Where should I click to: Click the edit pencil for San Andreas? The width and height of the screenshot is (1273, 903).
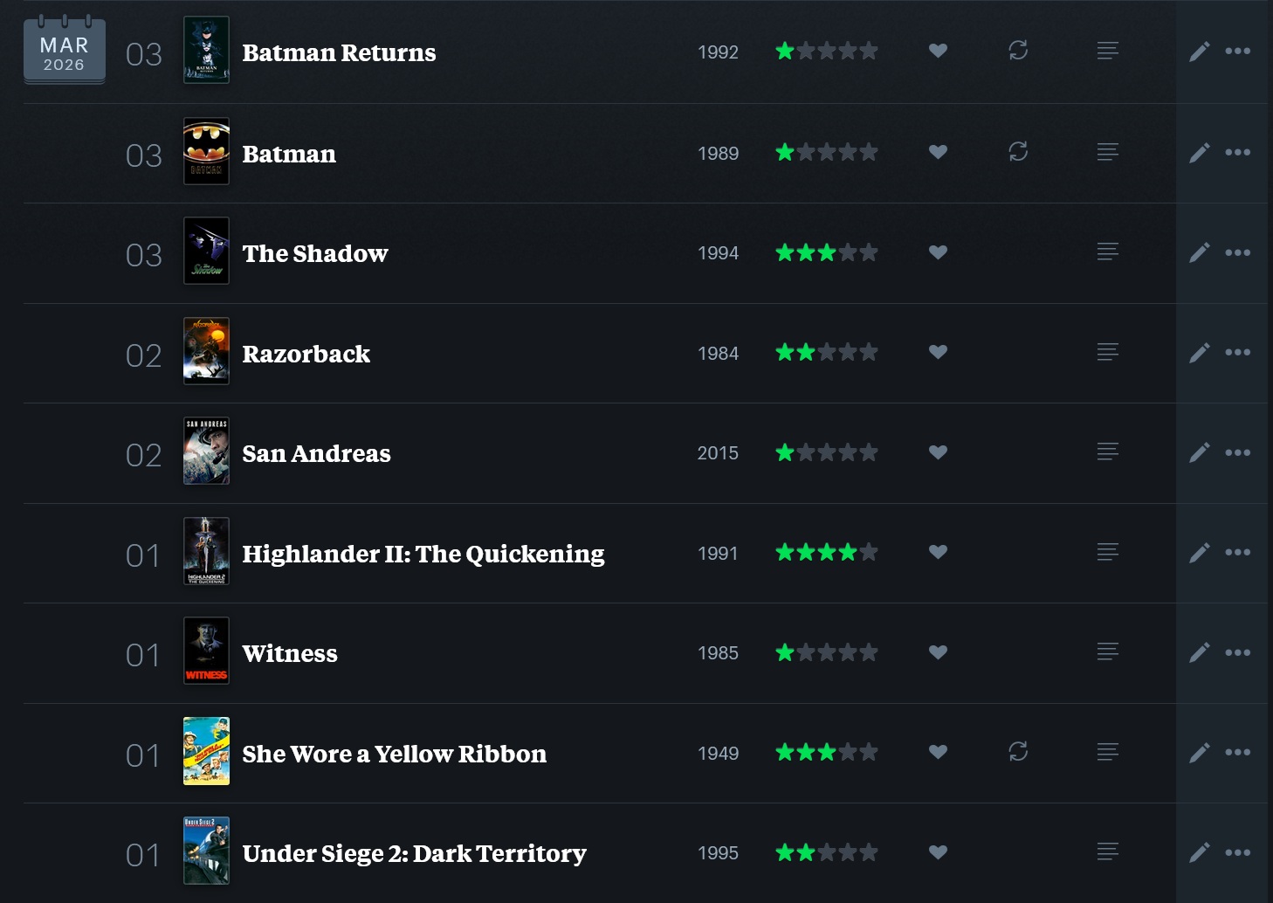[1200, 452]
